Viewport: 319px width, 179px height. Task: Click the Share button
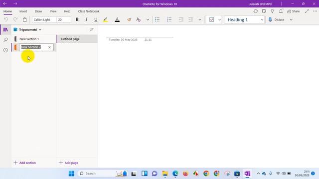pos(294,11)
